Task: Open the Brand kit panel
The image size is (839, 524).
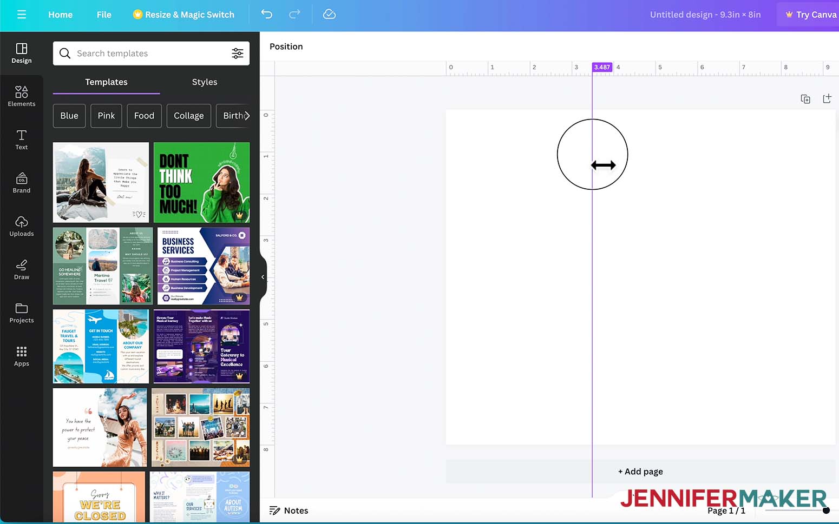Action: click(22, 183)
